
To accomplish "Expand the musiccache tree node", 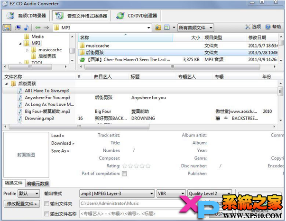I will [x=27, y=50].
